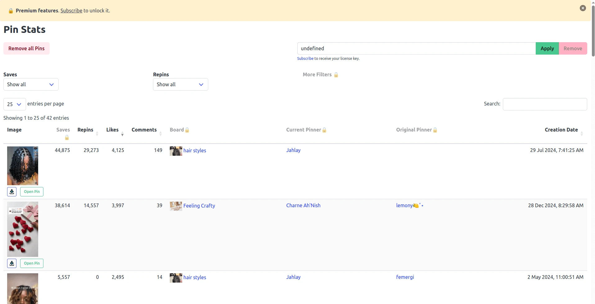Sort table by Creation Date arrows

pyautogui.click(x=582, y=134)
